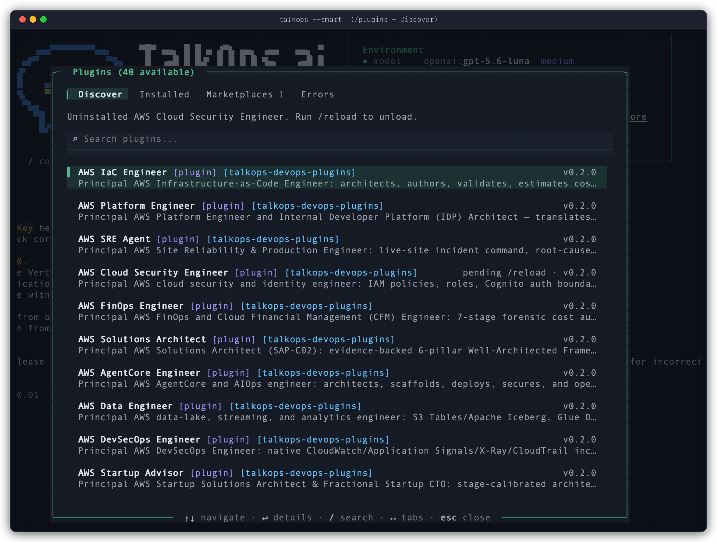
Task: Click the gpt-5.6-luna model name
Action: click(496, 61)
